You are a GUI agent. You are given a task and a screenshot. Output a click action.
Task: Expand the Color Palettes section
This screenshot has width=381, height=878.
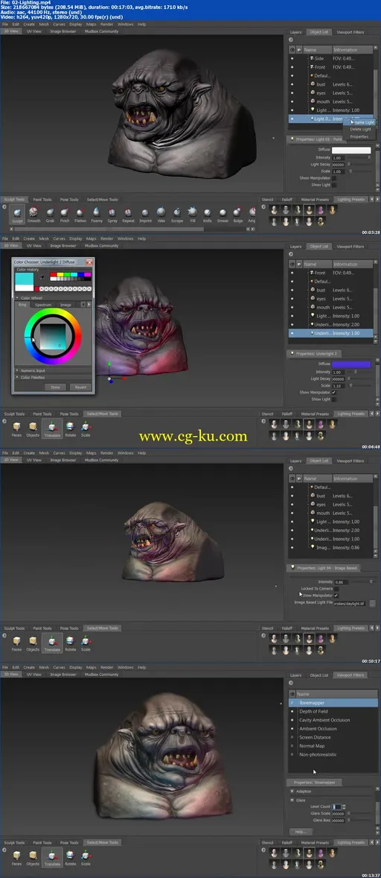pyautogui.click(x=17, y=377)
